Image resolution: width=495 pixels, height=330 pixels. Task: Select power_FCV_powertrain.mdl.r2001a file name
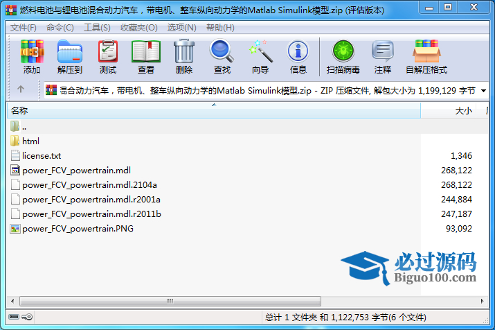91,200
